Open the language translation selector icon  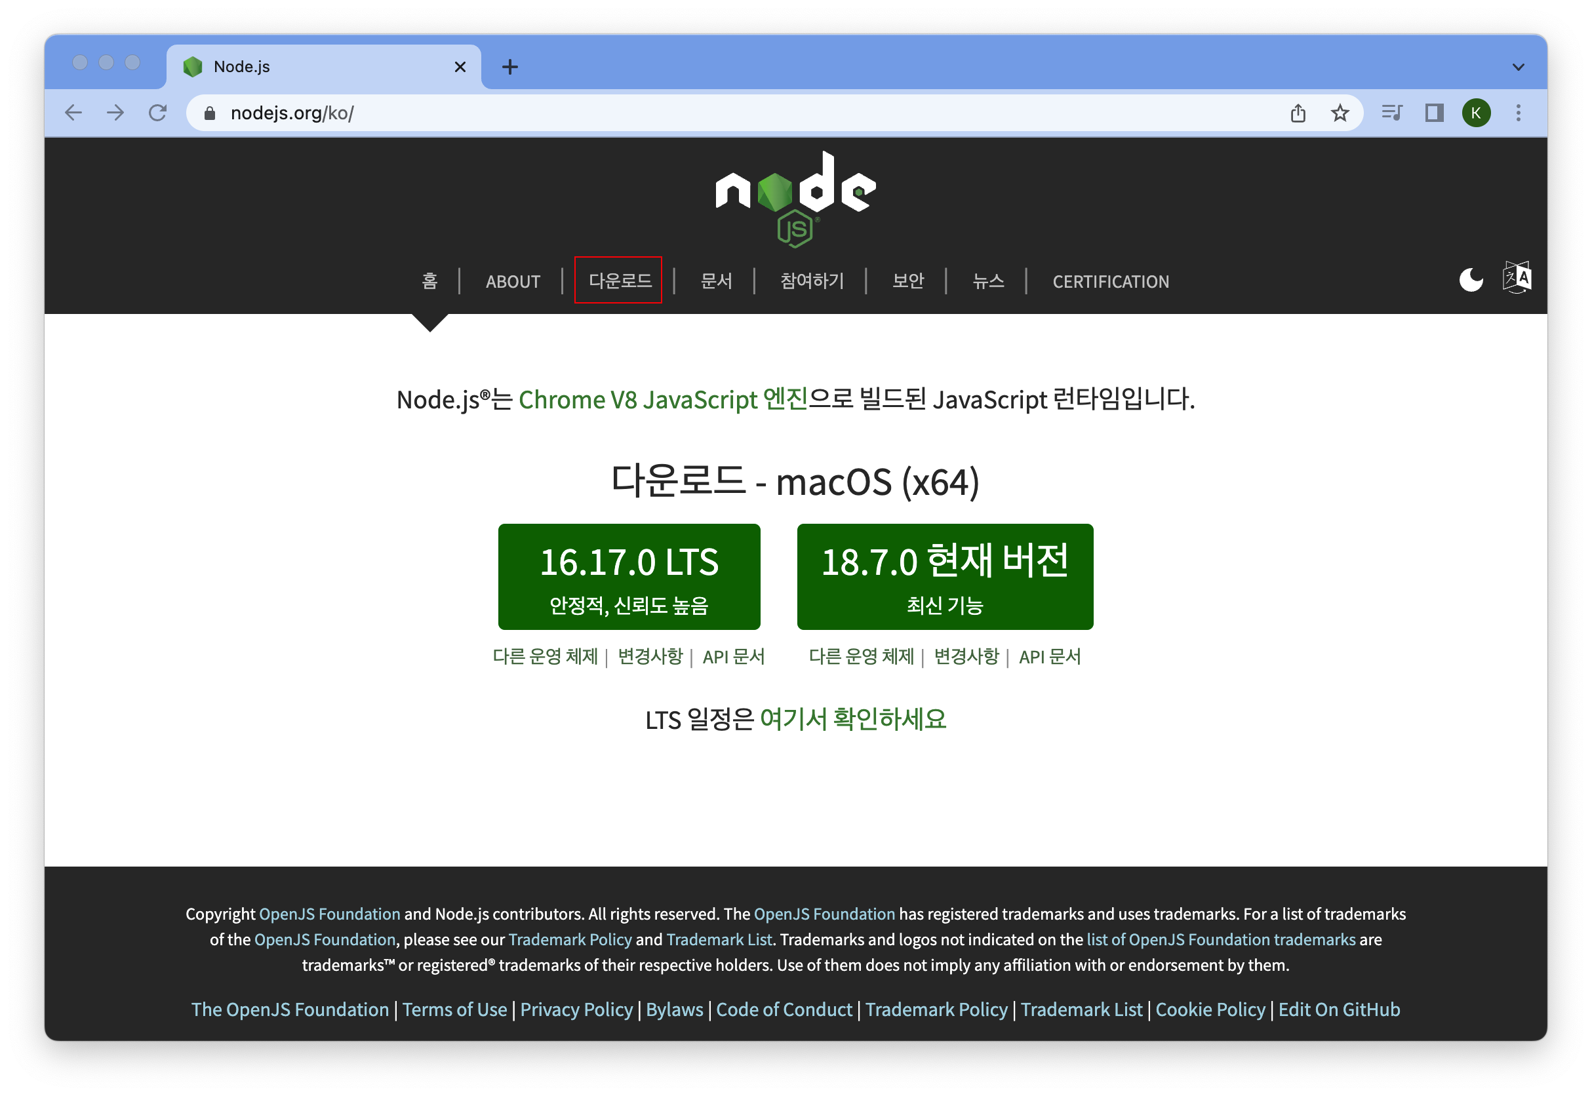1517,277
